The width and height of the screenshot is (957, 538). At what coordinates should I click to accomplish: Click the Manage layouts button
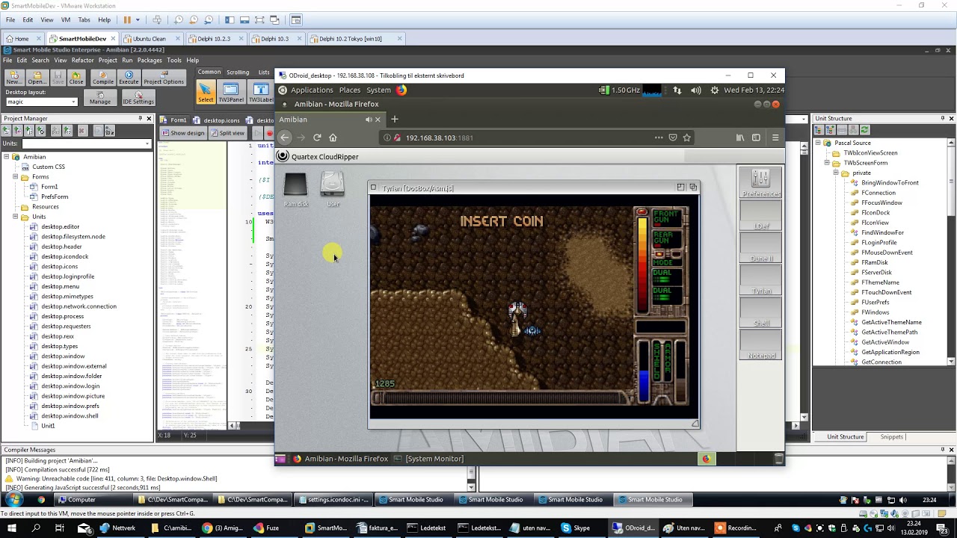[100, 98]
